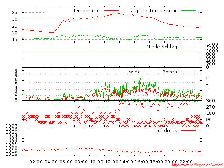Viewport: 224px width, 168px height.
Task: Click the 1027 pressure axis value
Action: click(12, 126)
